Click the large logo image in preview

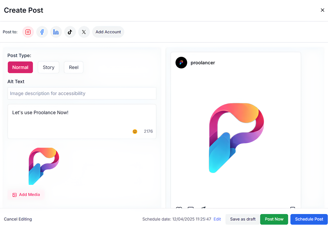(x=236, y=138)
